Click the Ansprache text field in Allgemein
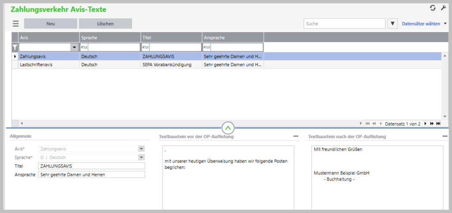This screenshot has width=452, height=213. pos(91,175)
